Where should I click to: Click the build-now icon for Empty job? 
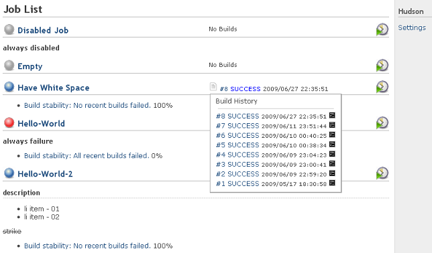point(382,66)
